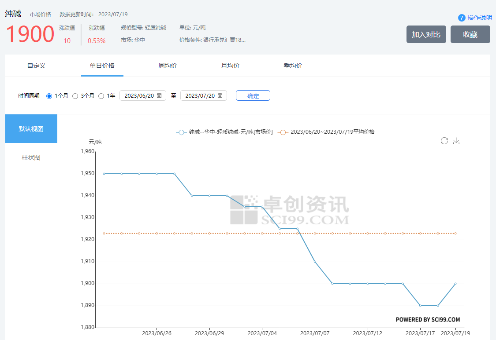Open calendar icon in end date field
The image size is (496, 340).
tap(220, 95)
